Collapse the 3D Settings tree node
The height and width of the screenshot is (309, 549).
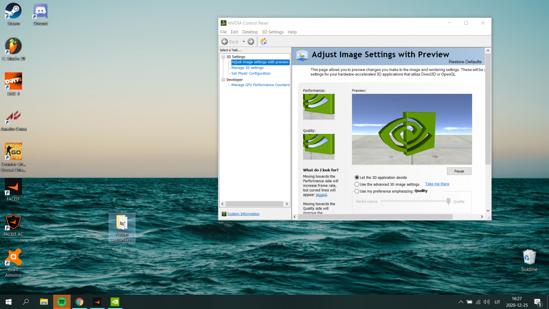tap(223, 57)
